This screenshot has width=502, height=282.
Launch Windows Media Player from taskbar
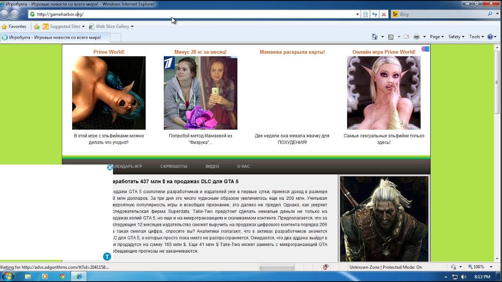(45, 277)
